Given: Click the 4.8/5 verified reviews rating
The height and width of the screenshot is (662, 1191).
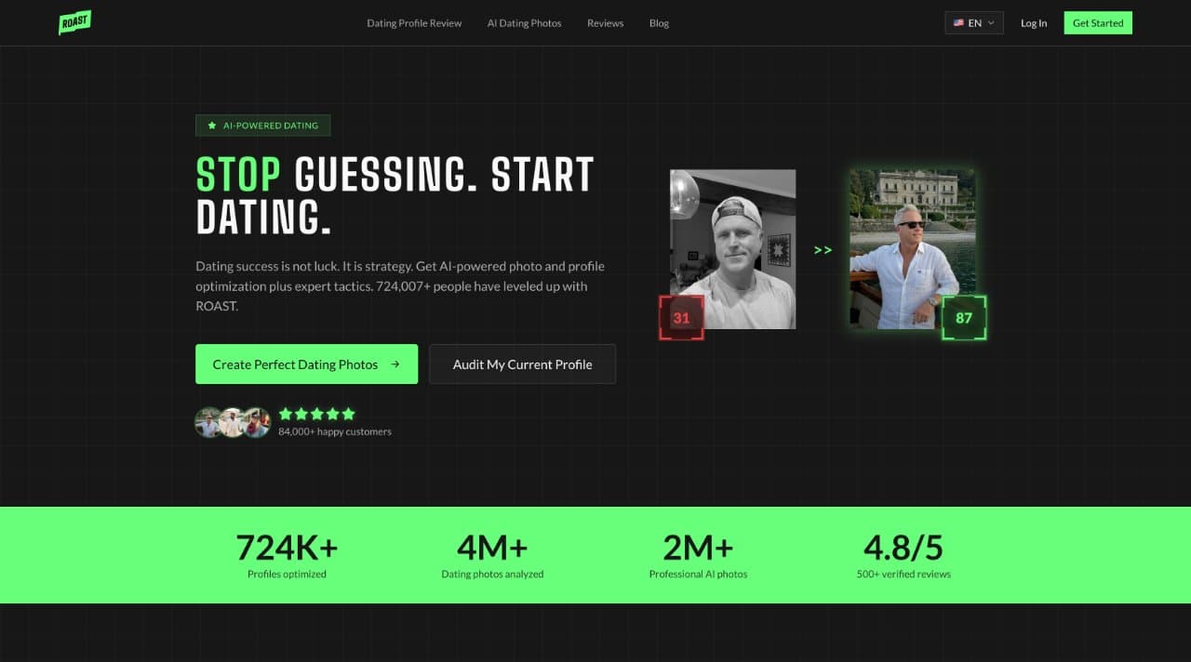Looking at the screenshot, I should [x=903, y=555].
